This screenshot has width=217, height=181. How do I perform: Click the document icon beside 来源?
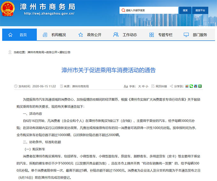tap(62, 86)
